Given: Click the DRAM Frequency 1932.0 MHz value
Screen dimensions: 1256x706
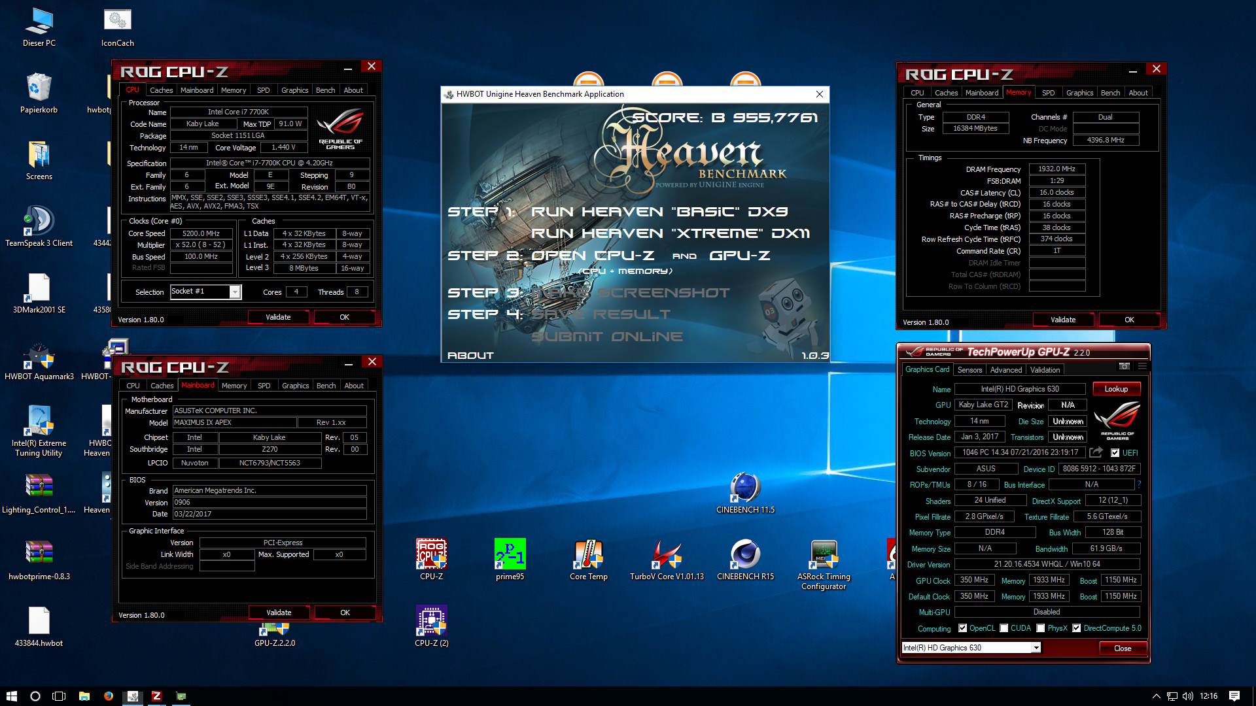Looking at the screenshot, I should (x=1057, y=169).
